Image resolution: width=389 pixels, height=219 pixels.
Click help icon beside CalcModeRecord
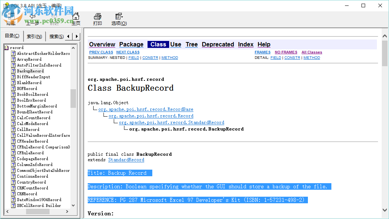(x=14, y=124)
